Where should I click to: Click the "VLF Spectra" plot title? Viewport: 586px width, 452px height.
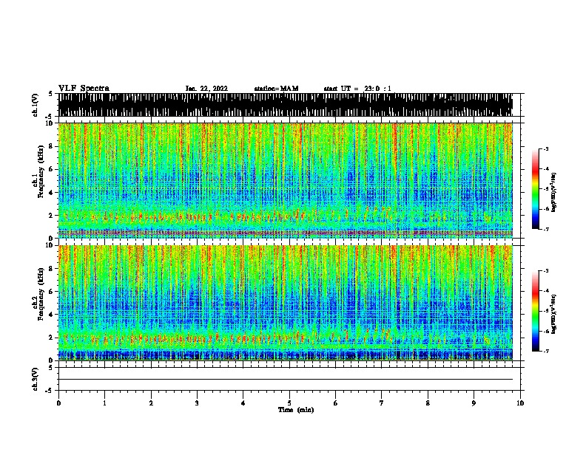tap(84, 89)
